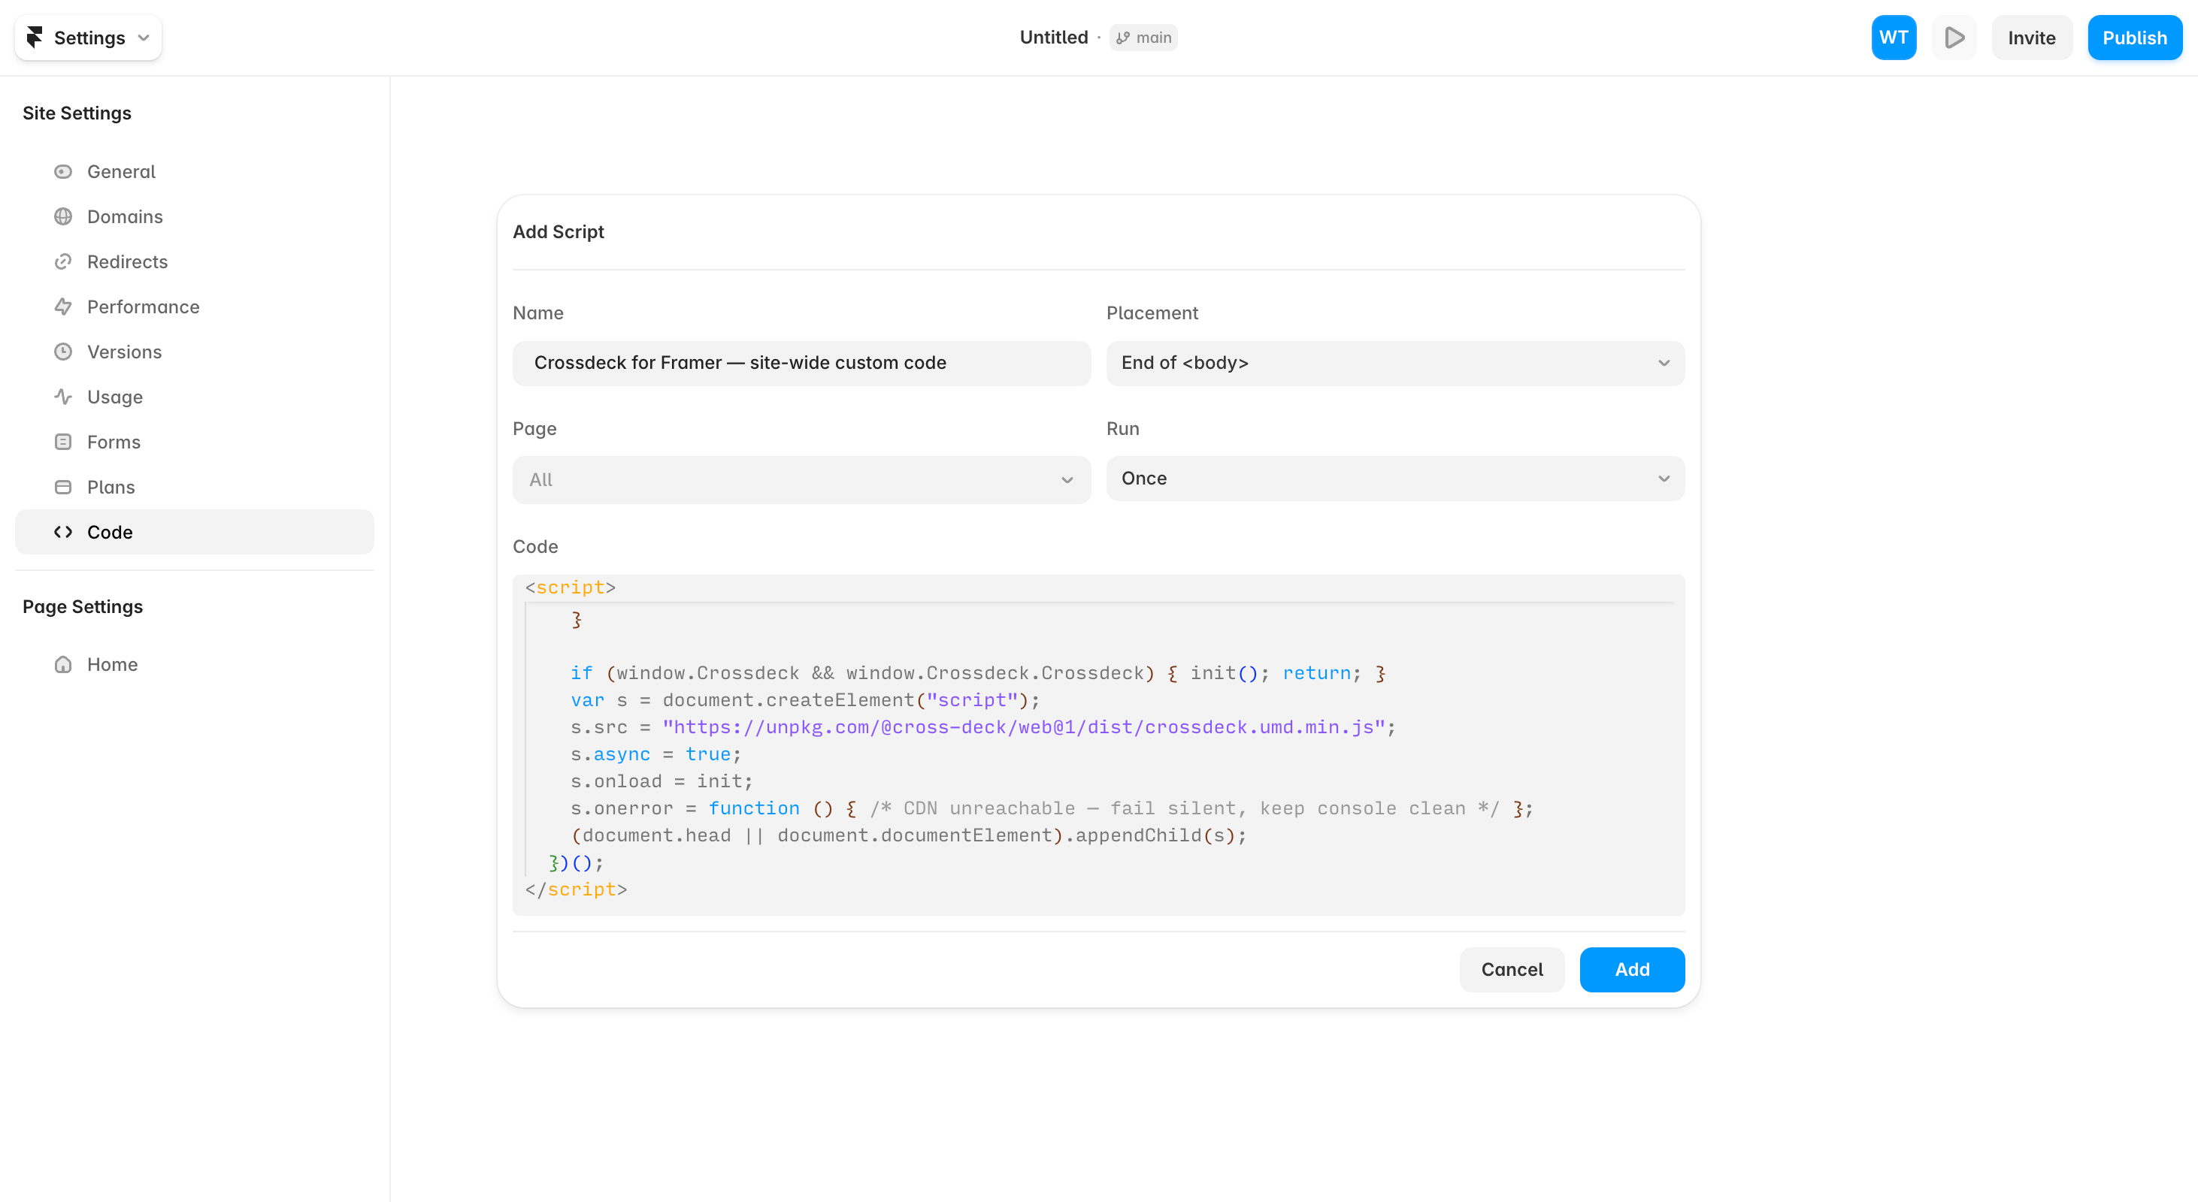Click the var s createElement code line

point(806,701)
